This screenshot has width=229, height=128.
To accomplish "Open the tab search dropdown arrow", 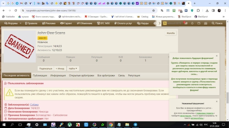I will (3, 3).
